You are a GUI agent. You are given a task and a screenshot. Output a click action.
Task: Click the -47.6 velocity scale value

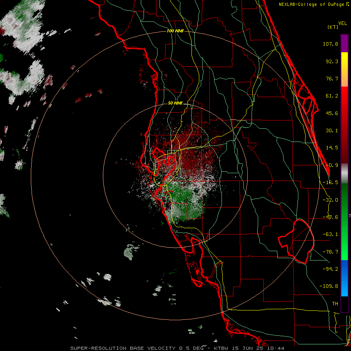[x=330, y=217]
